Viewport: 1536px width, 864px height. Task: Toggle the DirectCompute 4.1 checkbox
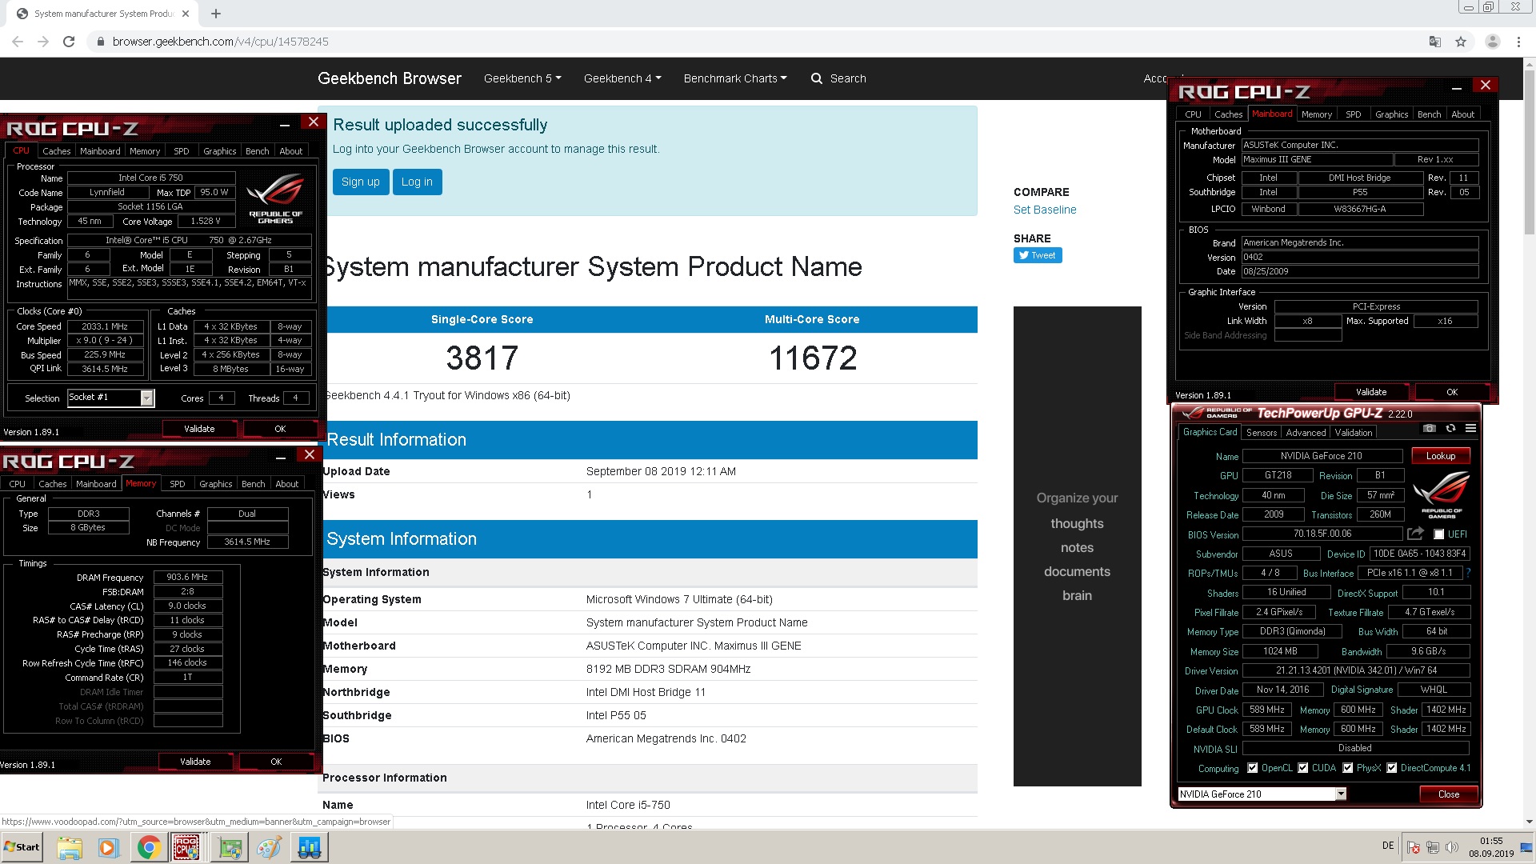pyautogui.click(x=1391, y=768)
